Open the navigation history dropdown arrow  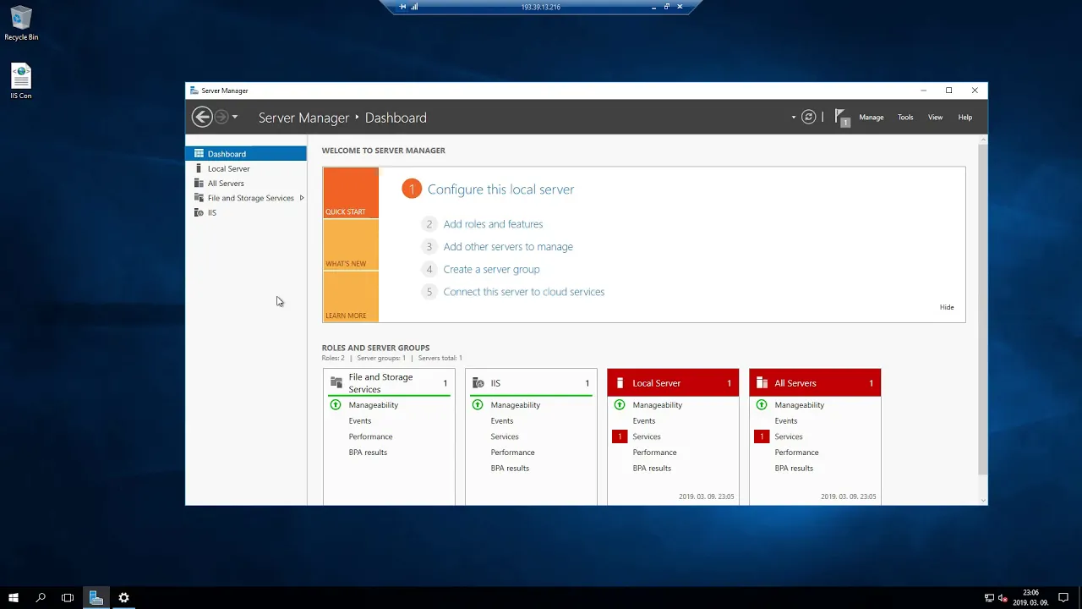pos(235,117)
